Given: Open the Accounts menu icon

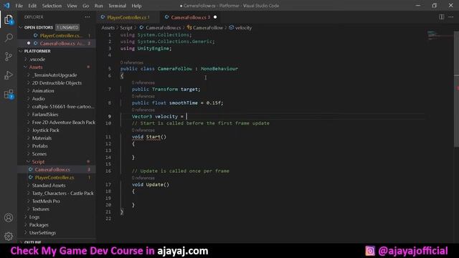Looking at the screenshot, I should coord(9,218).
